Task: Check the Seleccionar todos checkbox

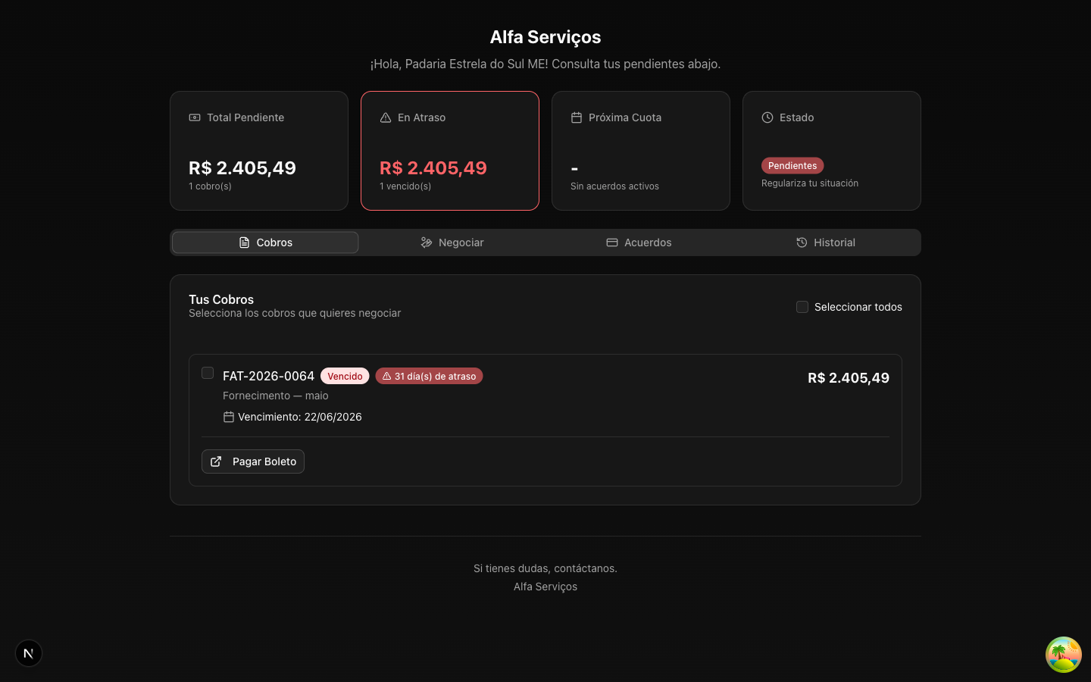Action: click(802, 307)
